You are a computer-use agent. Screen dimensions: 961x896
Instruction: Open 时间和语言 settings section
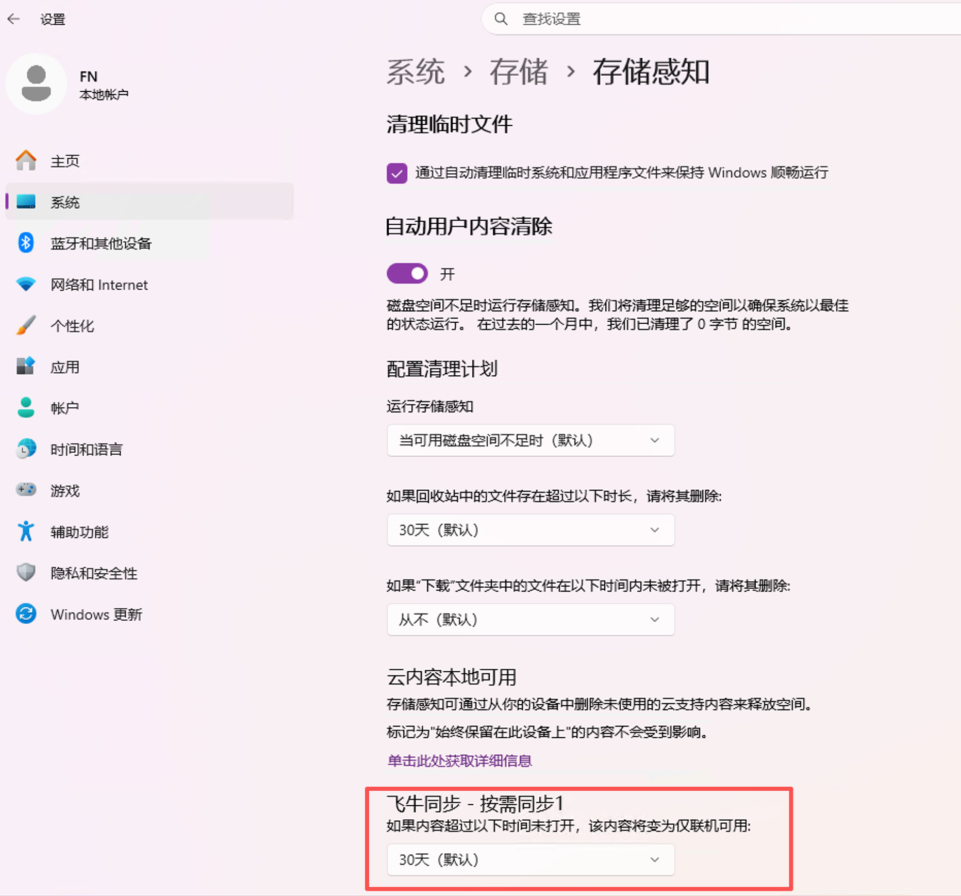tap(86, 449)
